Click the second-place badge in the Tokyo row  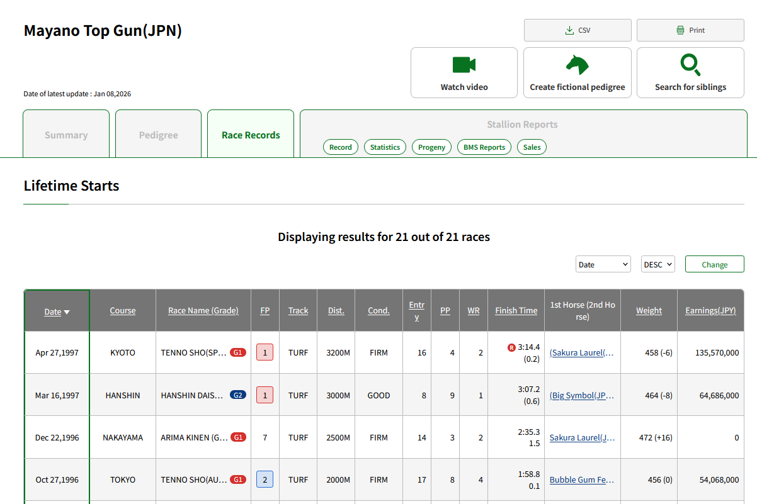265,479
